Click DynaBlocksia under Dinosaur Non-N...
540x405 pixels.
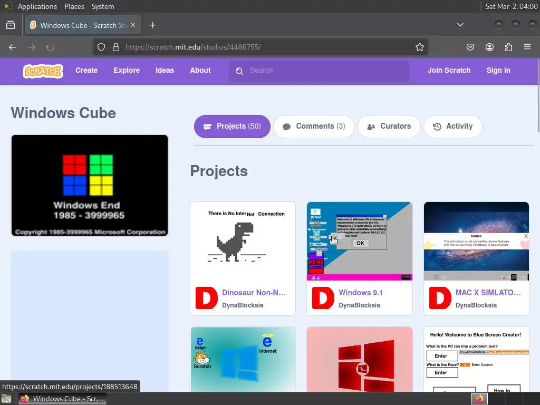[243, 305]
